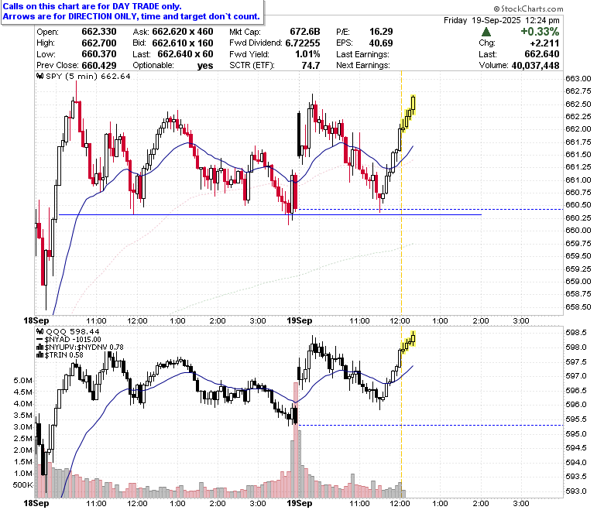604x510 pixels.
Task: Click the green up-arrow change icon
Action: pos(486,32)
